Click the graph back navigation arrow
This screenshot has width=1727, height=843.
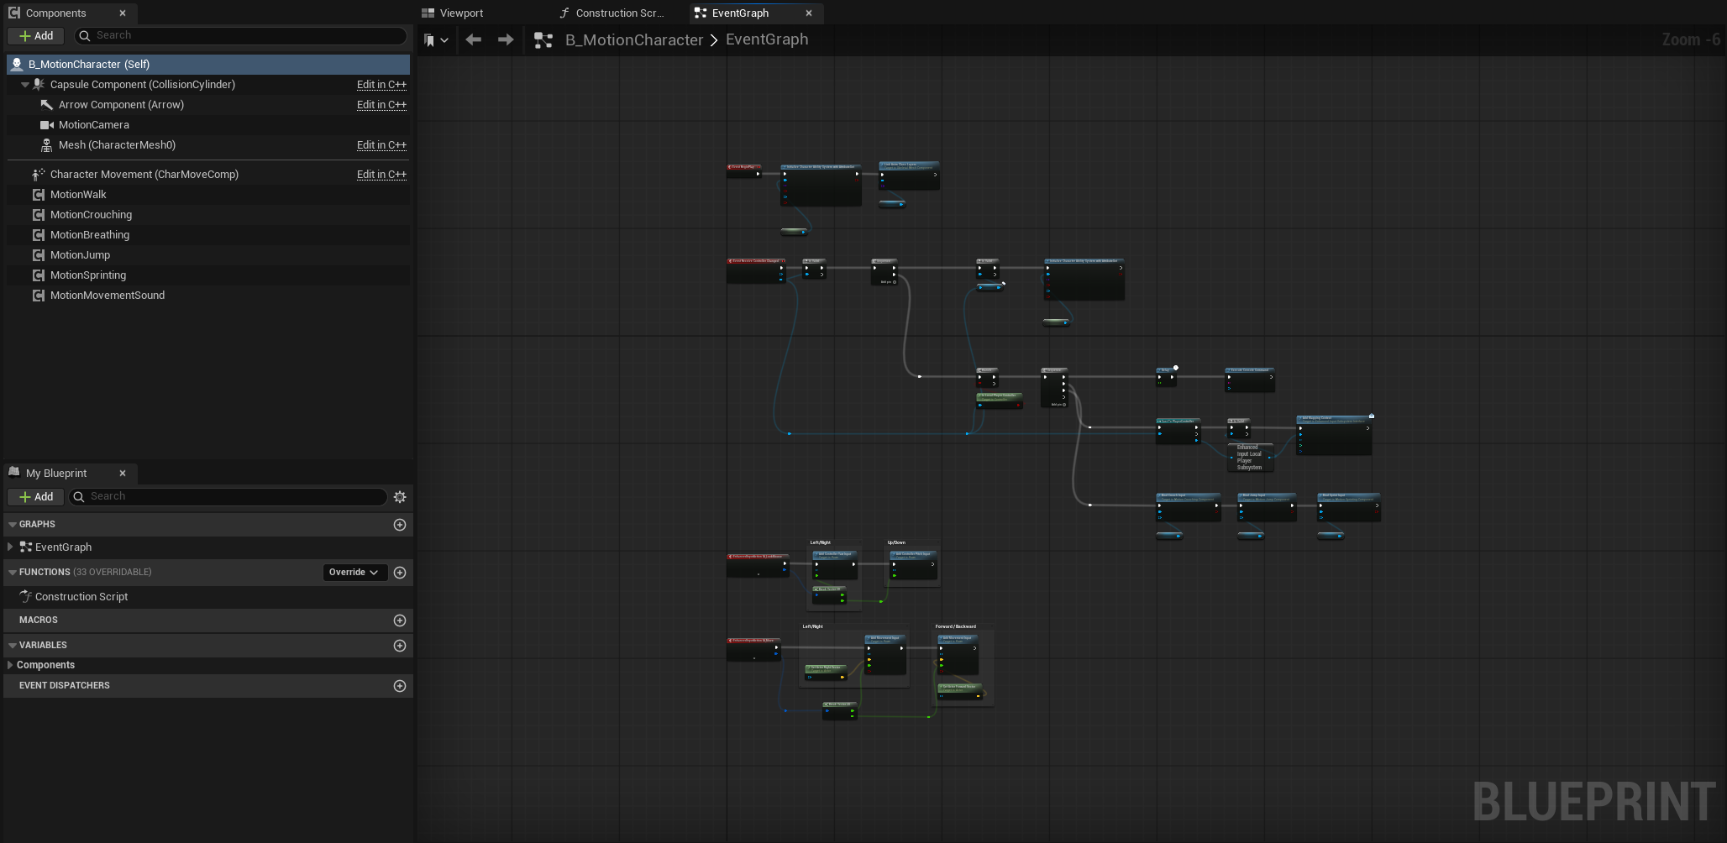point(473,39)
